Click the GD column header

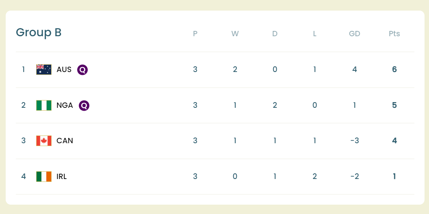click(355, 34)
